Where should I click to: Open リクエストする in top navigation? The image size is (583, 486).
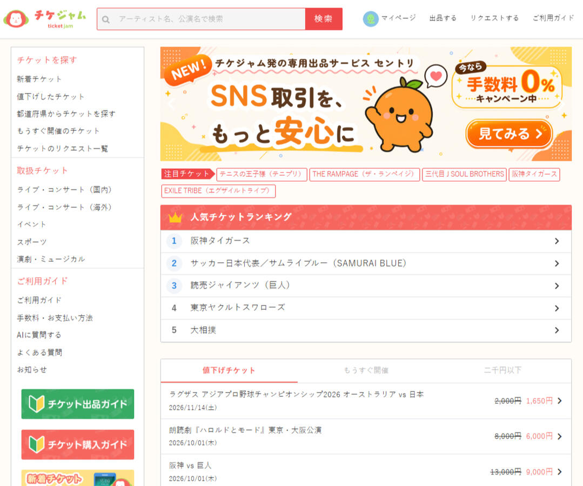pos(494,18)
